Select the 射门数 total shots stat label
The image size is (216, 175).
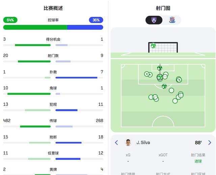click(x=53, y=56)
